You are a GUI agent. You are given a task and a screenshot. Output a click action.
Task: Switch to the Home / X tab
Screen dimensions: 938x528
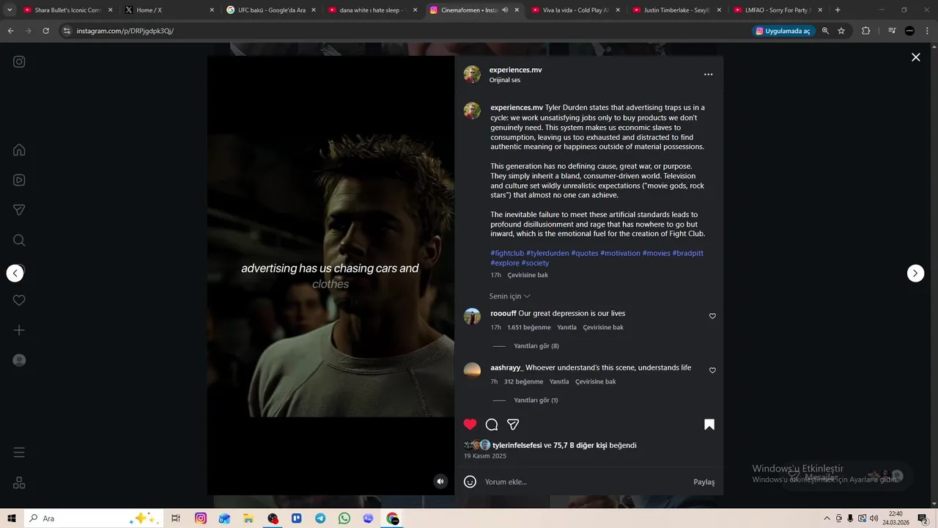pos(168,10)
